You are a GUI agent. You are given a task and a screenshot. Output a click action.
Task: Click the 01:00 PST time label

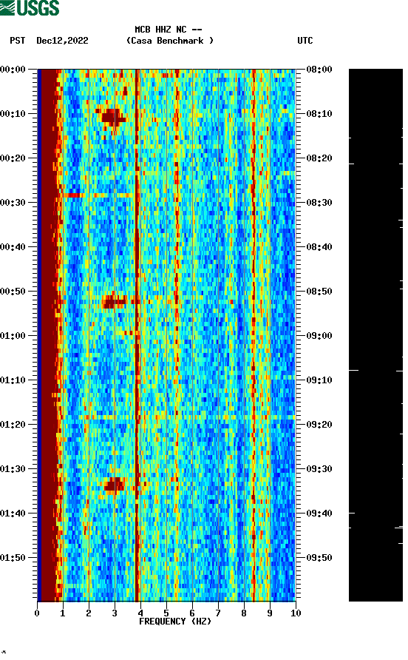pyautogui.click(x=13, y=335)
